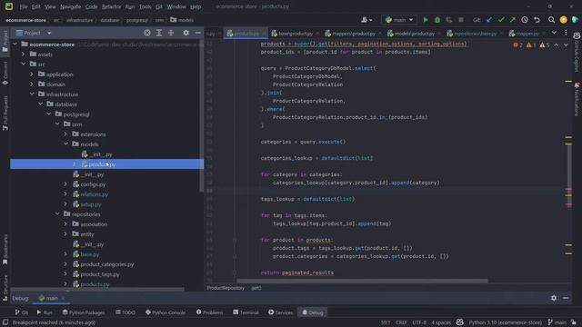Open the Refactor menu
The image size is (582, 327).
(111, 6)
